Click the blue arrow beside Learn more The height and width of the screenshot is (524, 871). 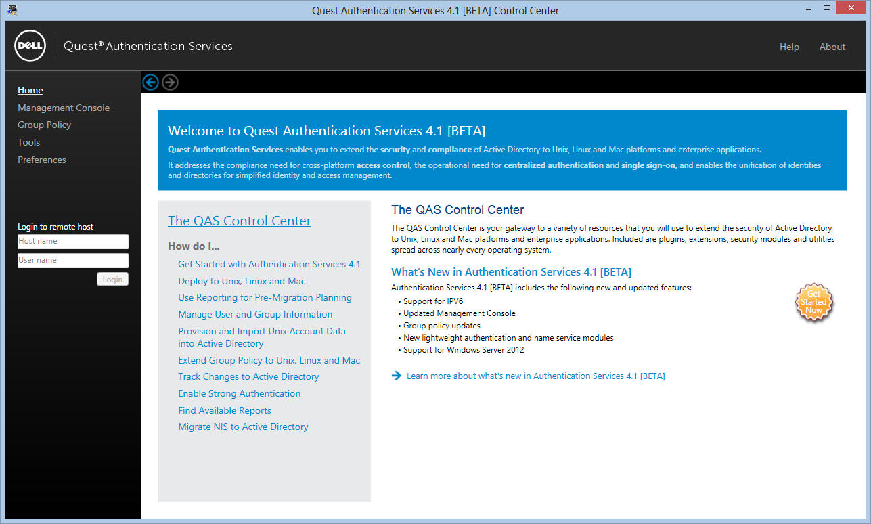(x=397, y=376)
